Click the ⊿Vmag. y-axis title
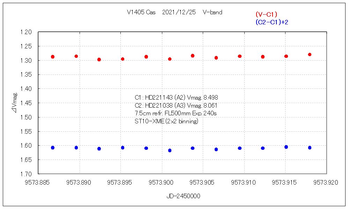 pyautogui.click(x=15, y=103)
